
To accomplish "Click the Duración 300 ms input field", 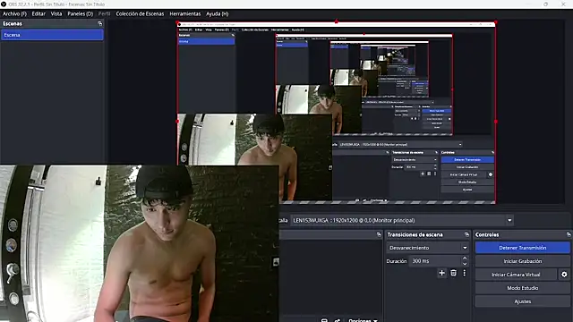I will pyautogui.click(x=435, y=261).
